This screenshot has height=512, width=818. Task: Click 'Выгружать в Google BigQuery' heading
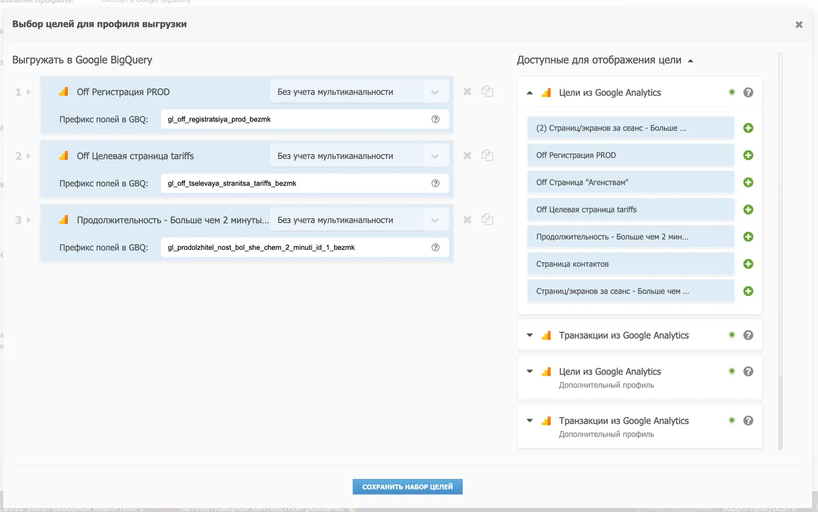pos(82,60)
